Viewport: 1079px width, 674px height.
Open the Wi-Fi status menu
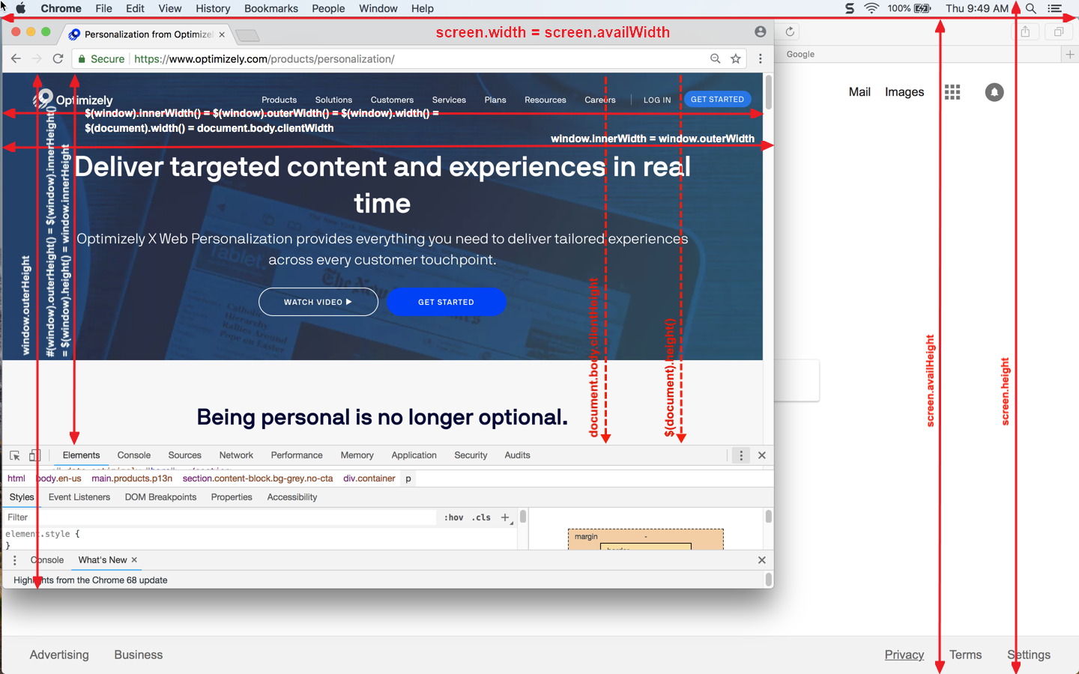pyautogui.click(x=871, y=8)
